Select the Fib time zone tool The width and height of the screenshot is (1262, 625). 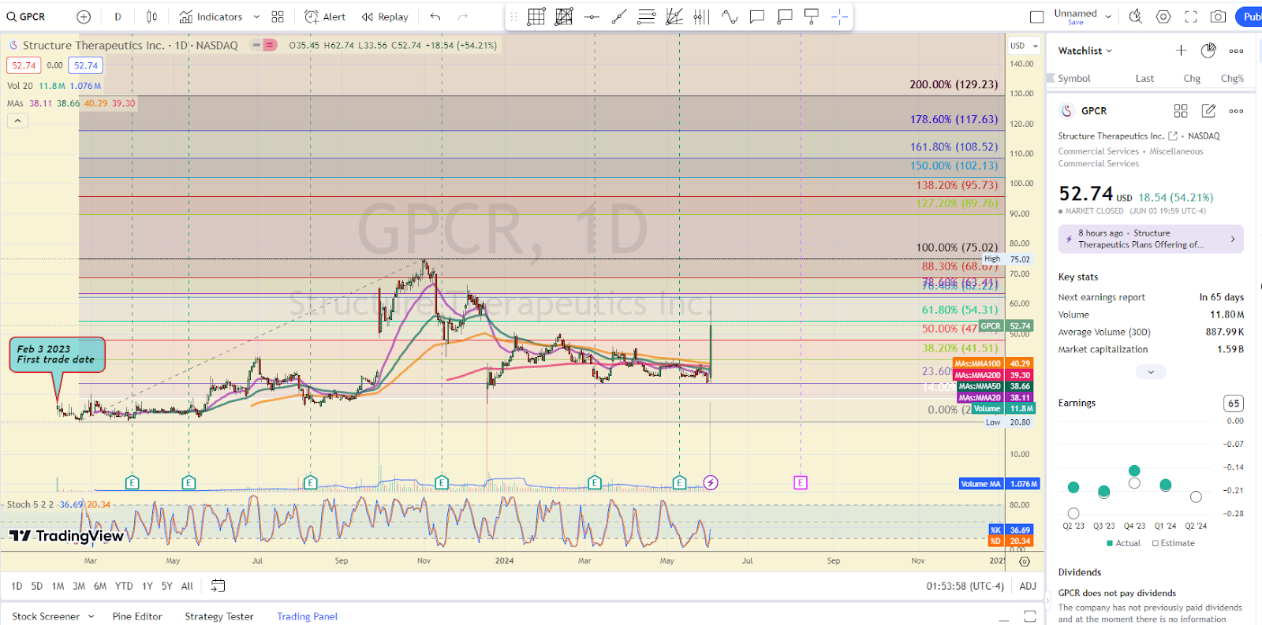coord(701,17)
